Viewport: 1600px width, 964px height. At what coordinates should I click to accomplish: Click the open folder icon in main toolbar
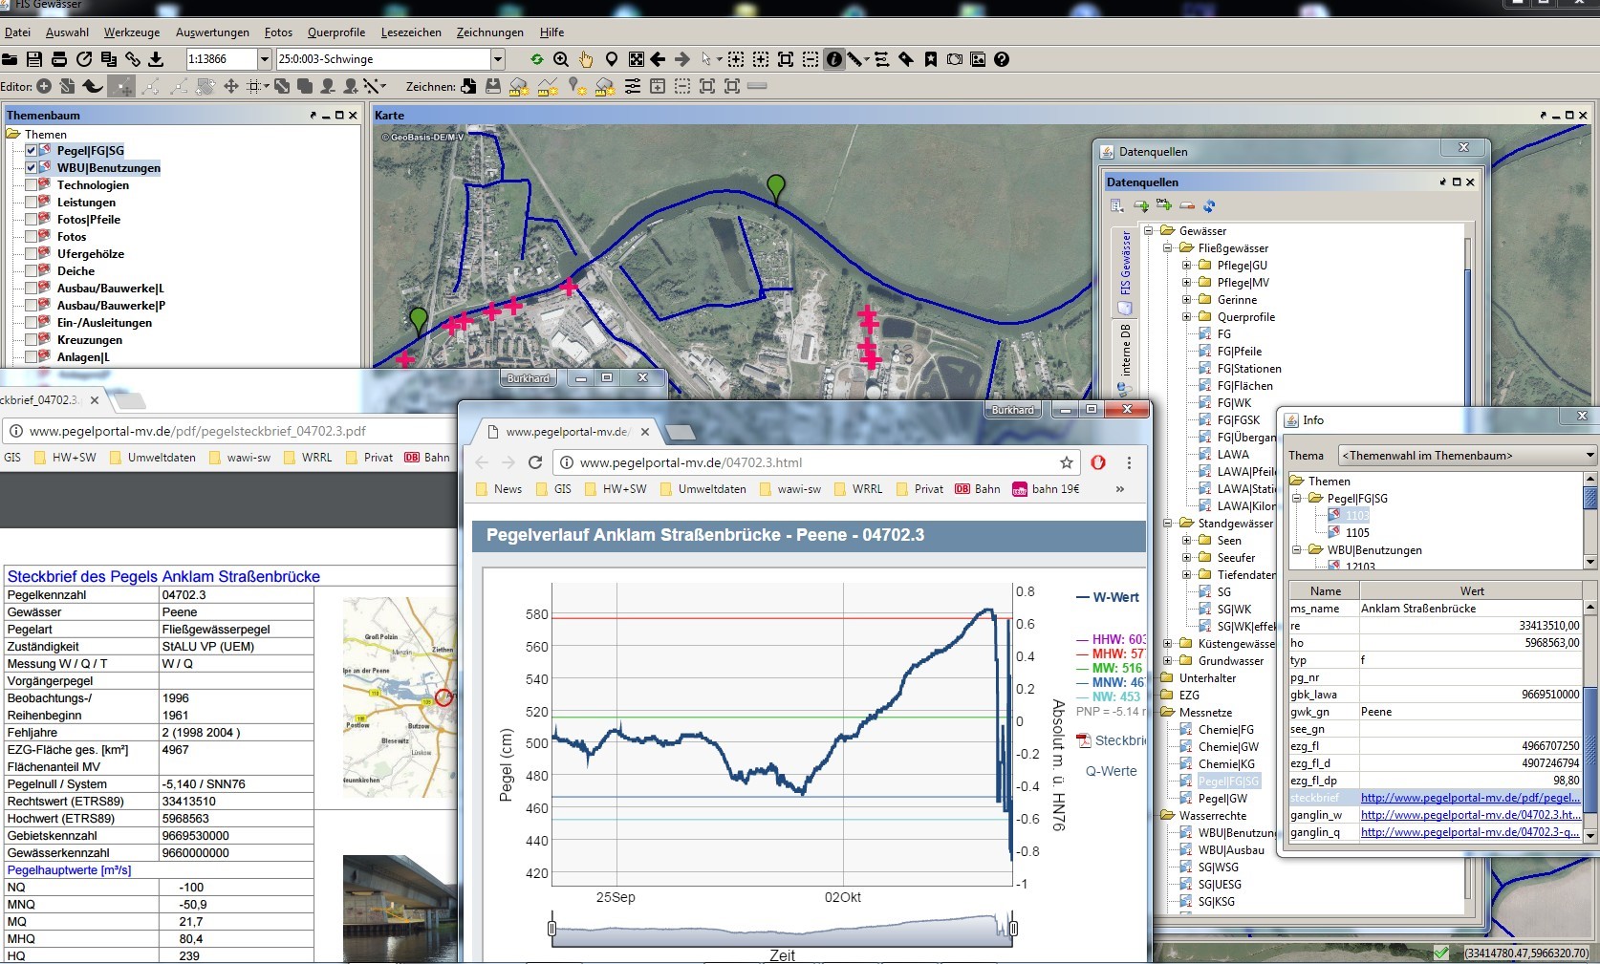10,59
